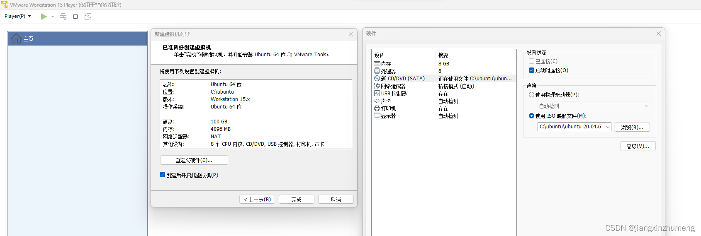Click the 高级(V)... advanced button

pyautogui.click(x=638, y=146)
